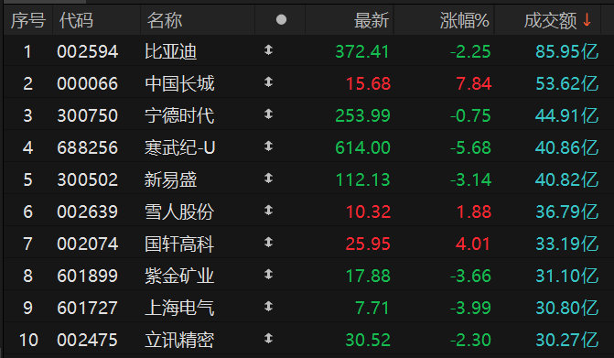Click the up-down arrow icon for 中国长城
The width and height of the screenshot is (614, 358).
268,82
